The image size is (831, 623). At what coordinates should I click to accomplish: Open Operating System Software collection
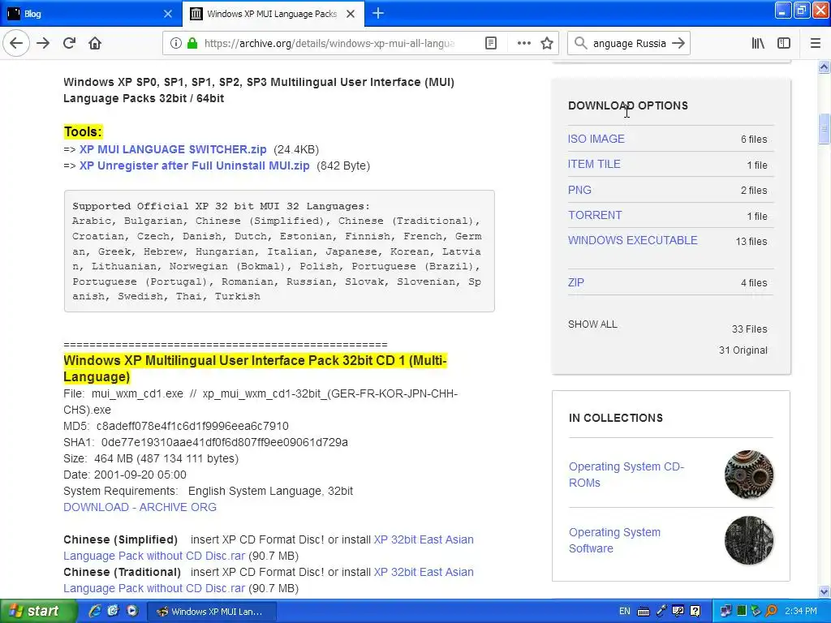615,540
